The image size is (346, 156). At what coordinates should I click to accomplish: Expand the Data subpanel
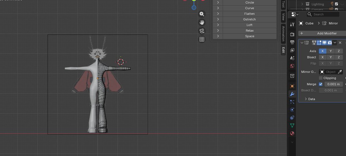(306, 99)
